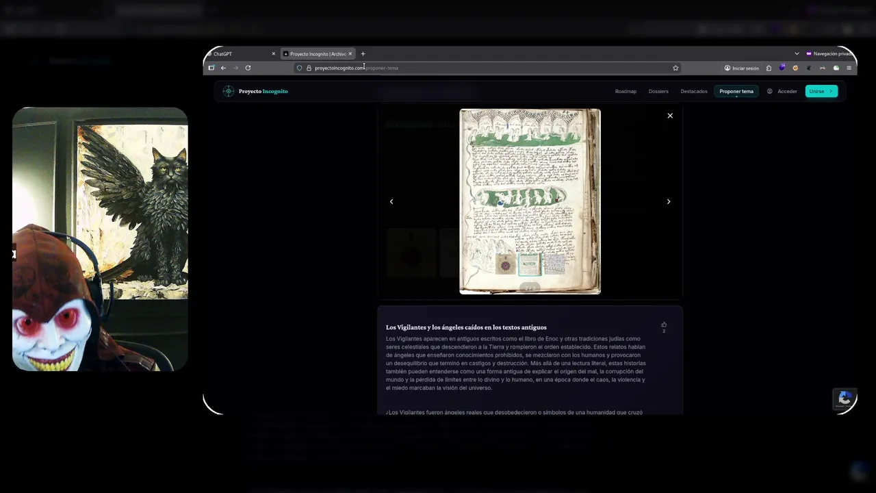876x493 pixels.
Task: Show site security info via the lock icon
Action: (x=309, y=68)
